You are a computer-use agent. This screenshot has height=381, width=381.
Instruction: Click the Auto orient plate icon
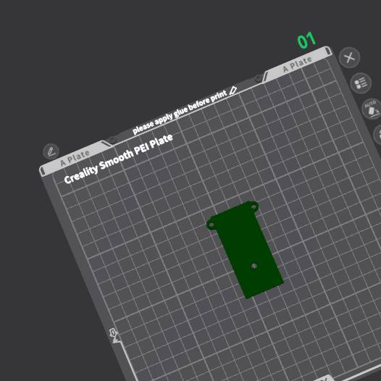click(x=372, y=109)
